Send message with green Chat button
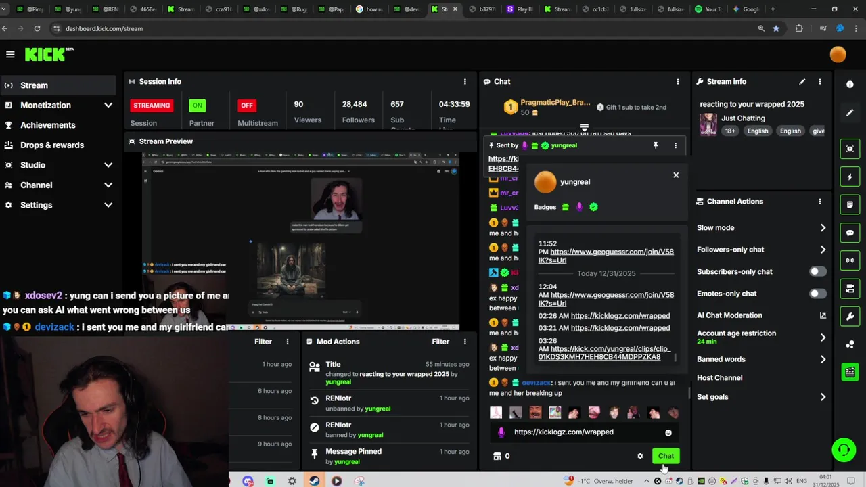The width and height of the screenshot is (866, 487). 666,457
